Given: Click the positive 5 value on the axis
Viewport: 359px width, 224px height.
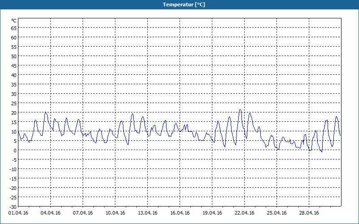Looking at the screenshot, I should coord(15,141).
